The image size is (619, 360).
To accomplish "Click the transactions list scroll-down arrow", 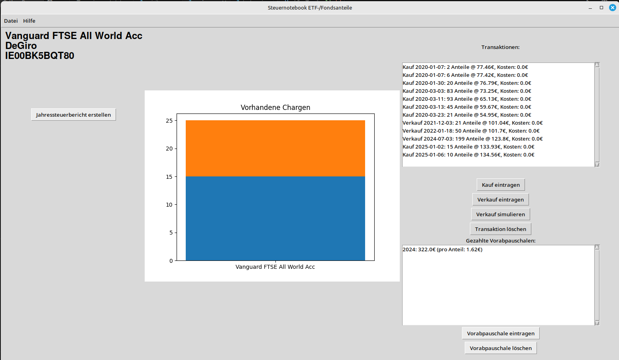I will pos(597,164).
